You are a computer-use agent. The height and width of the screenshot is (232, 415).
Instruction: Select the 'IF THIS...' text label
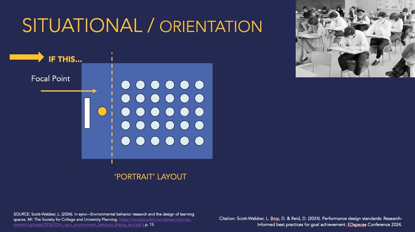65,59
